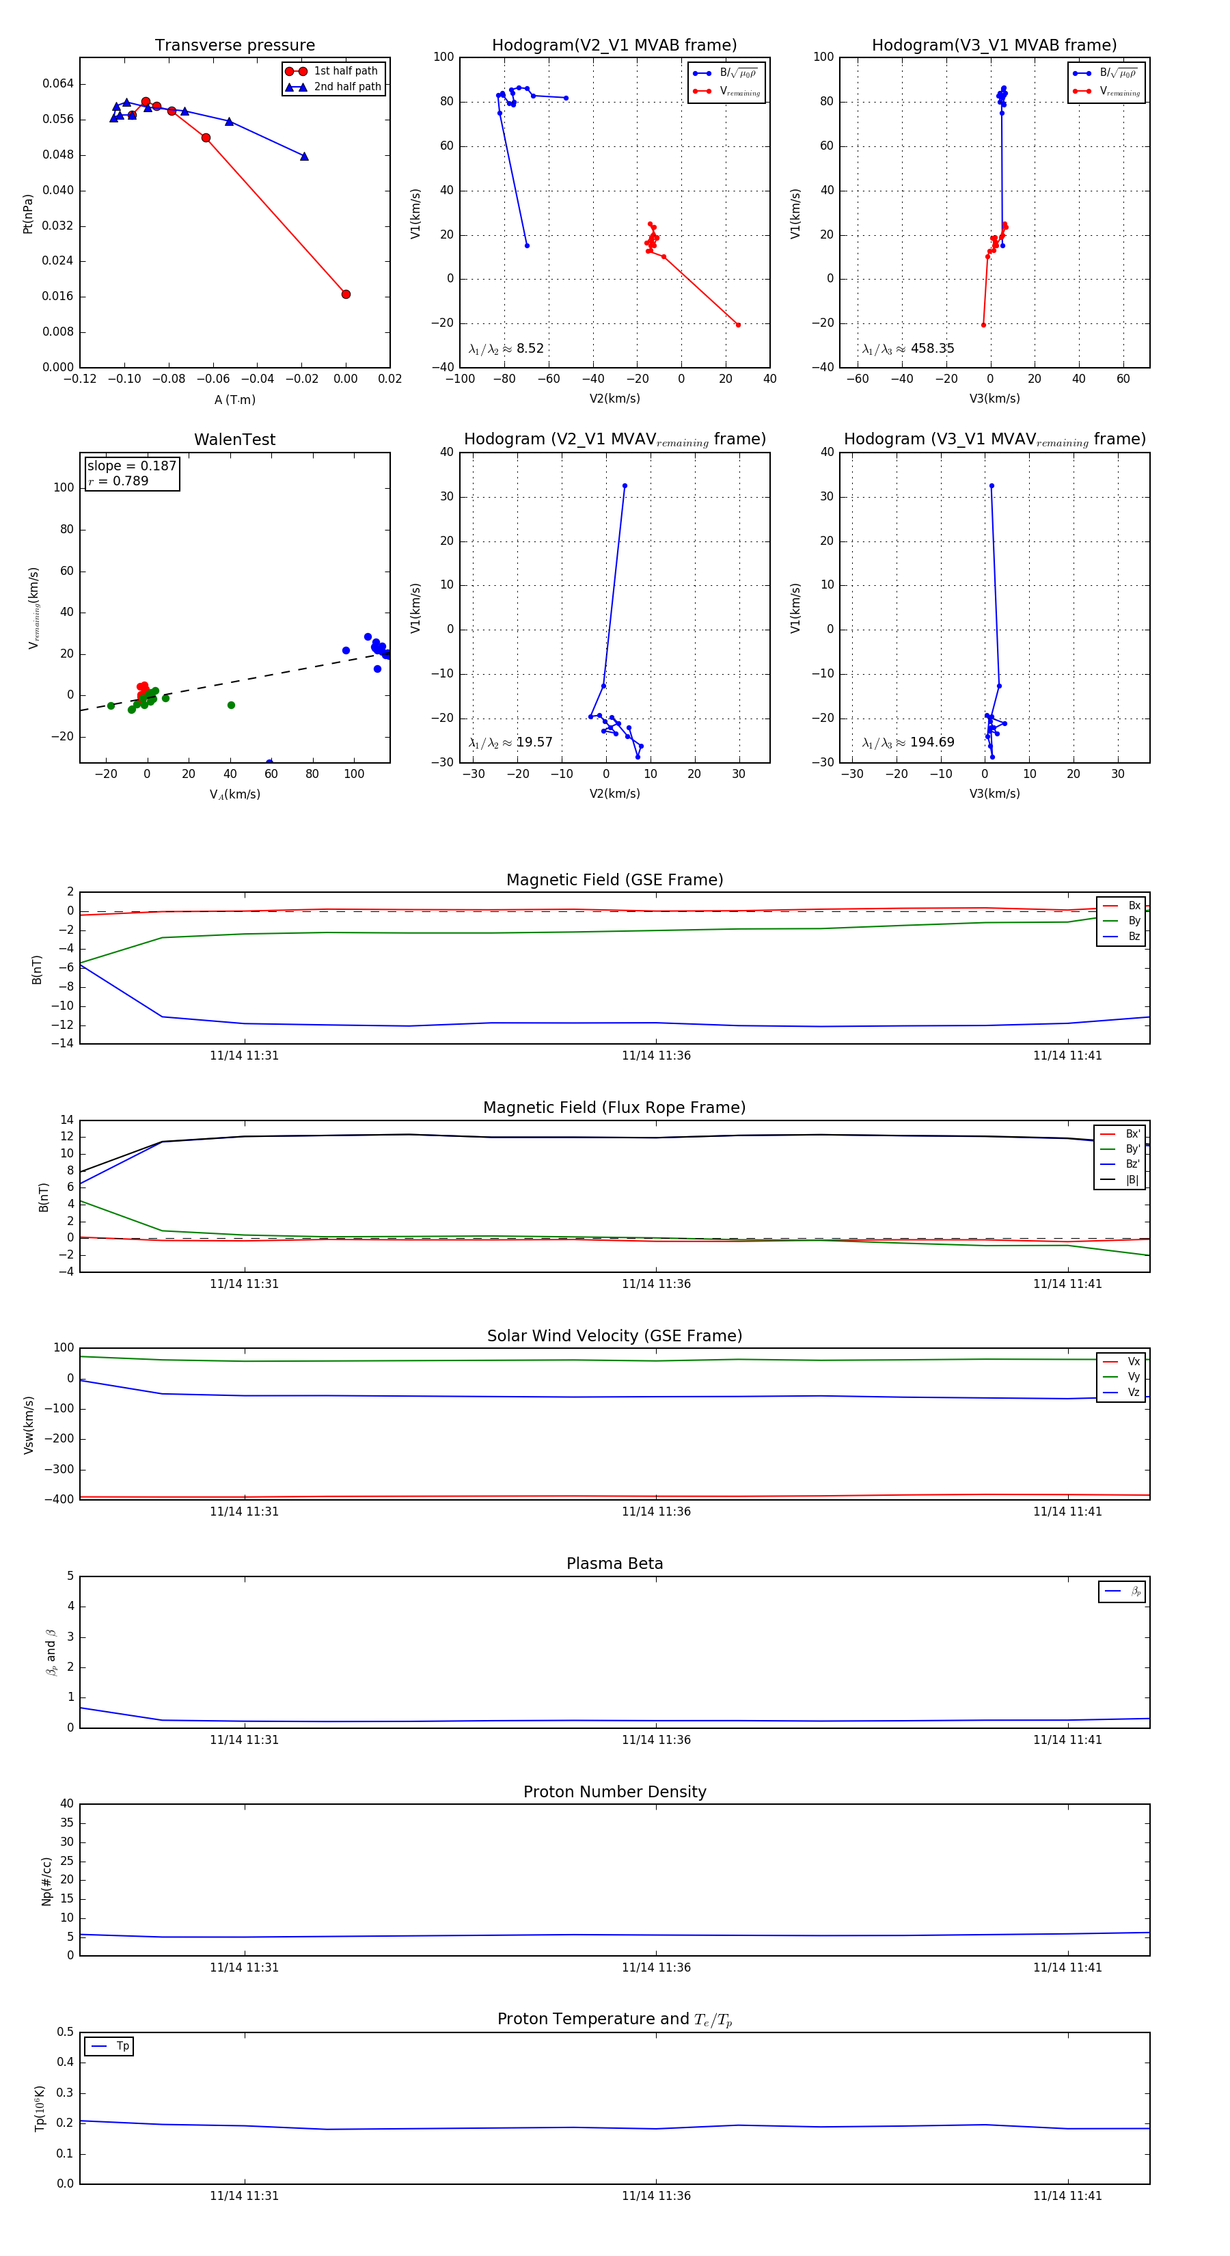Click the "slope = 0.187" annotation
This screenshot has height=2256, width=1230.
132,466
